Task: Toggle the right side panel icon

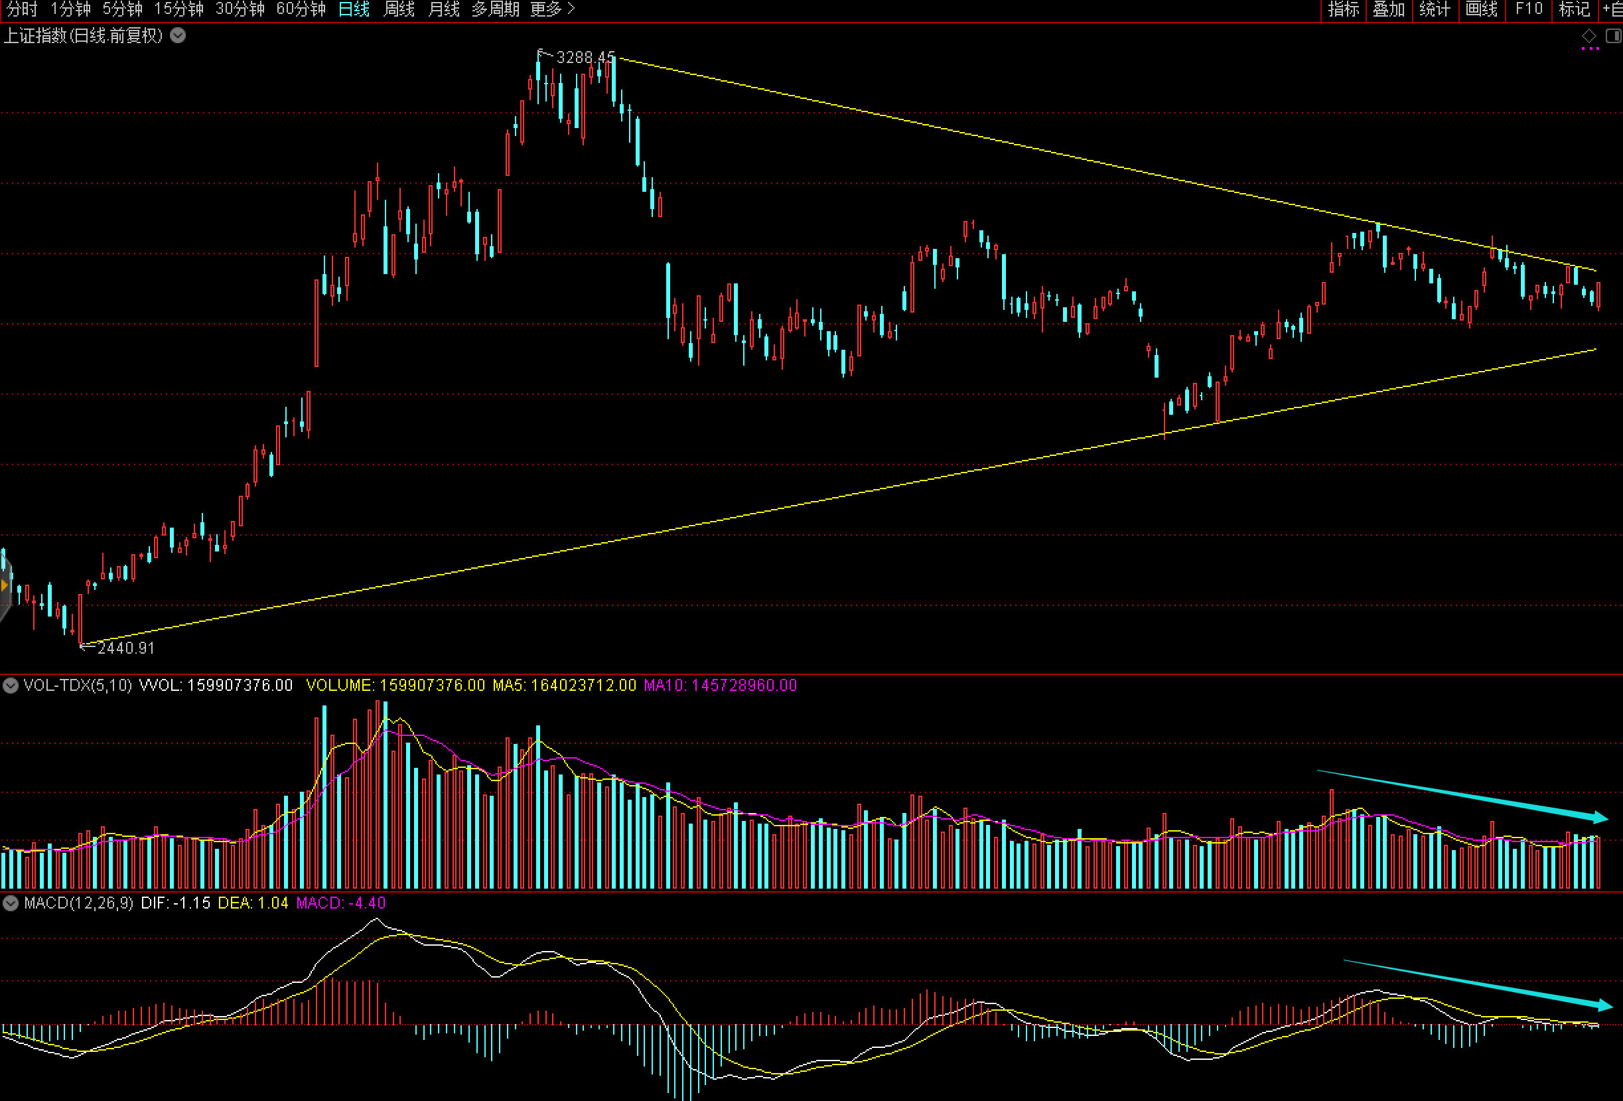Action: pyautogui.click(x=1612, y=36)
